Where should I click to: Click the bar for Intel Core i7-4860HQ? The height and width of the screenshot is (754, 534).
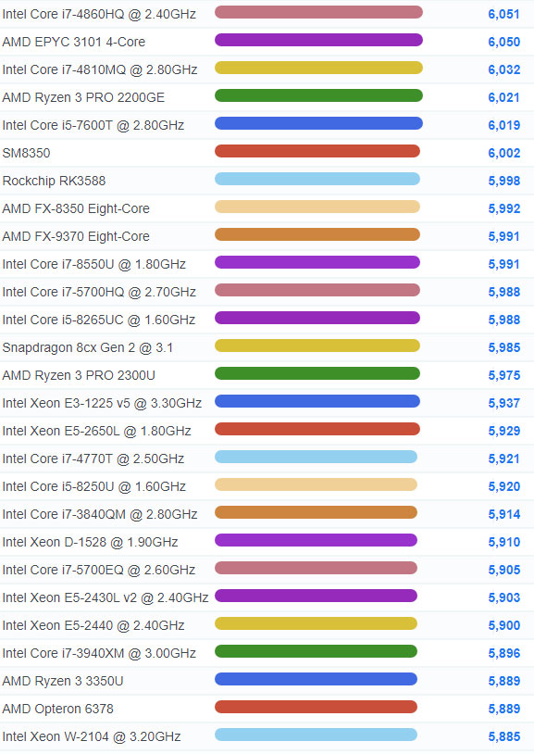click(318, 12)
